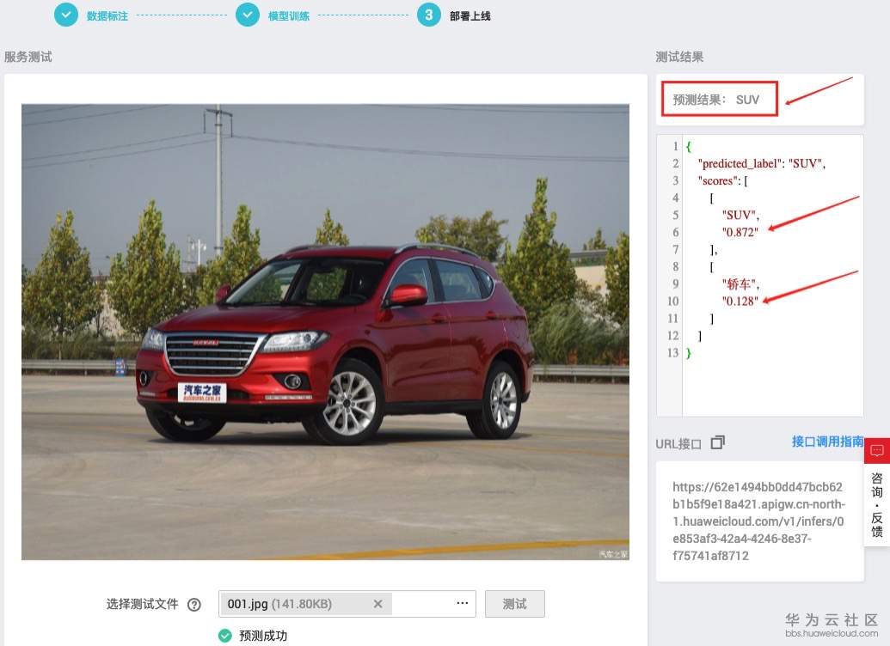This screenshot has width=890, height=646.
Task: Click the URL接口 label
Action: (x=678, y=444)
